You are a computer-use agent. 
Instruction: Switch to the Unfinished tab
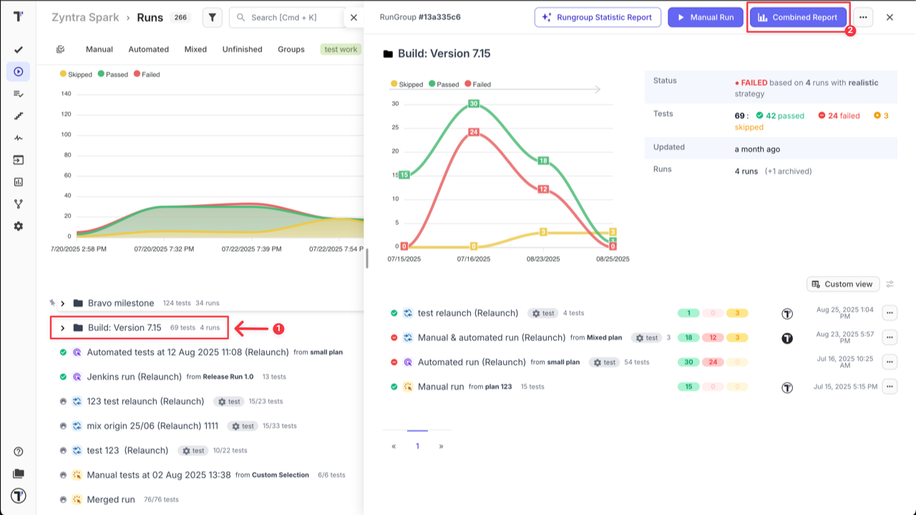242,49
